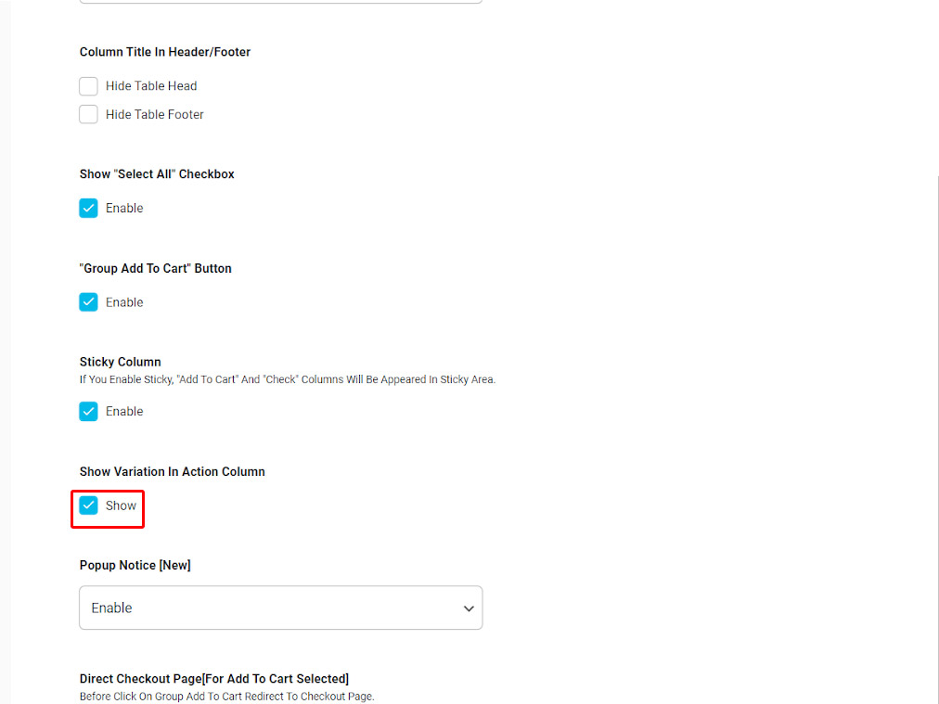Image resolution: width=939 pixels, height=704 pixels.
Task: Click "Enable" label text under Group Add To Cart
Action: coord(124,302)
